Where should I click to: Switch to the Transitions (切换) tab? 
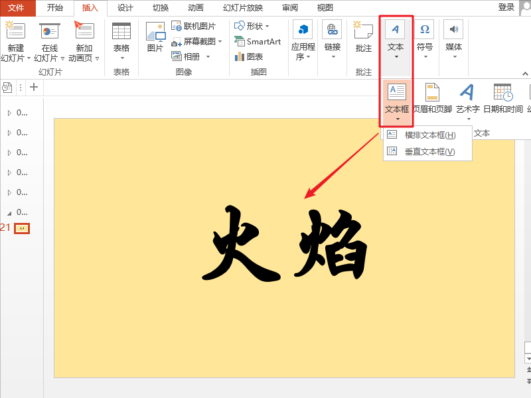(161, 8)
